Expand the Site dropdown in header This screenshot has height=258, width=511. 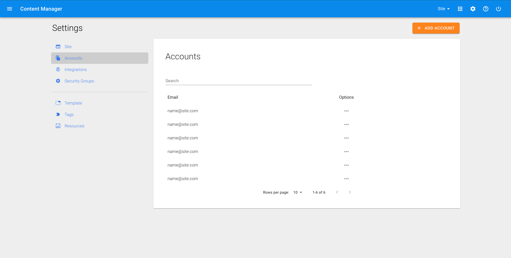point(443,9)
